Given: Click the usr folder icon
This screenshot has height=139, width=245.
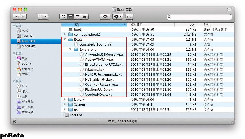Looking at the screenshot, I should click(x=70, y=109).
